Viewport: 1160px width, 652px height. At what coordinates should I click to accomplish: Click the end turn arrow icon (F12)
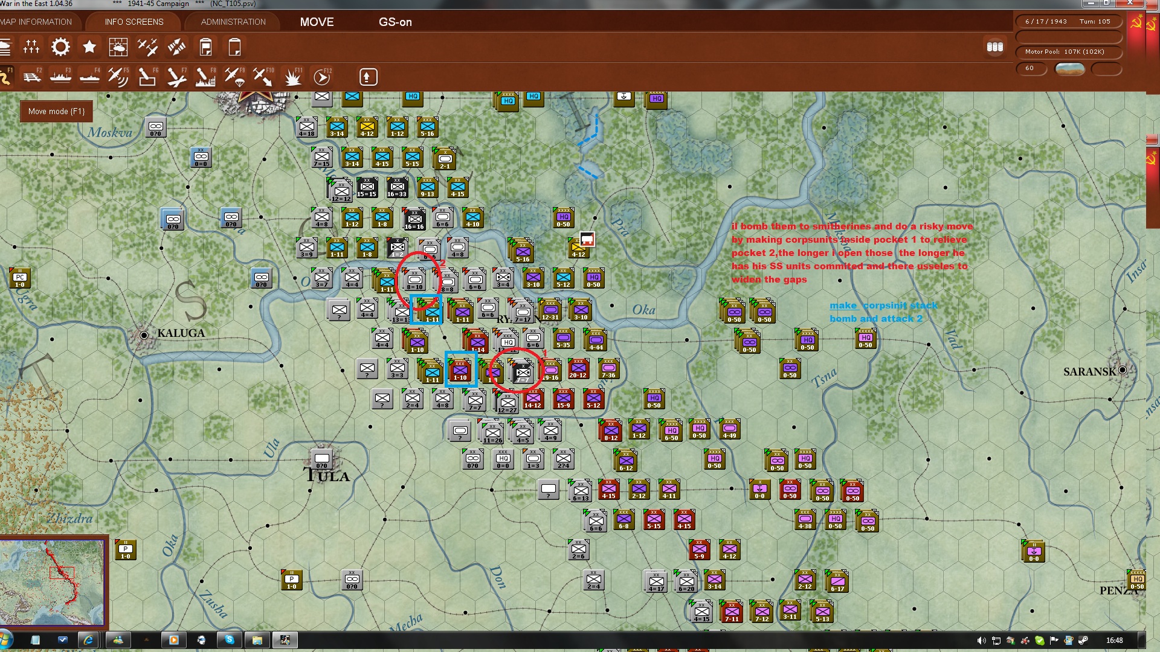pyautogui.click(x=322, y=77)
